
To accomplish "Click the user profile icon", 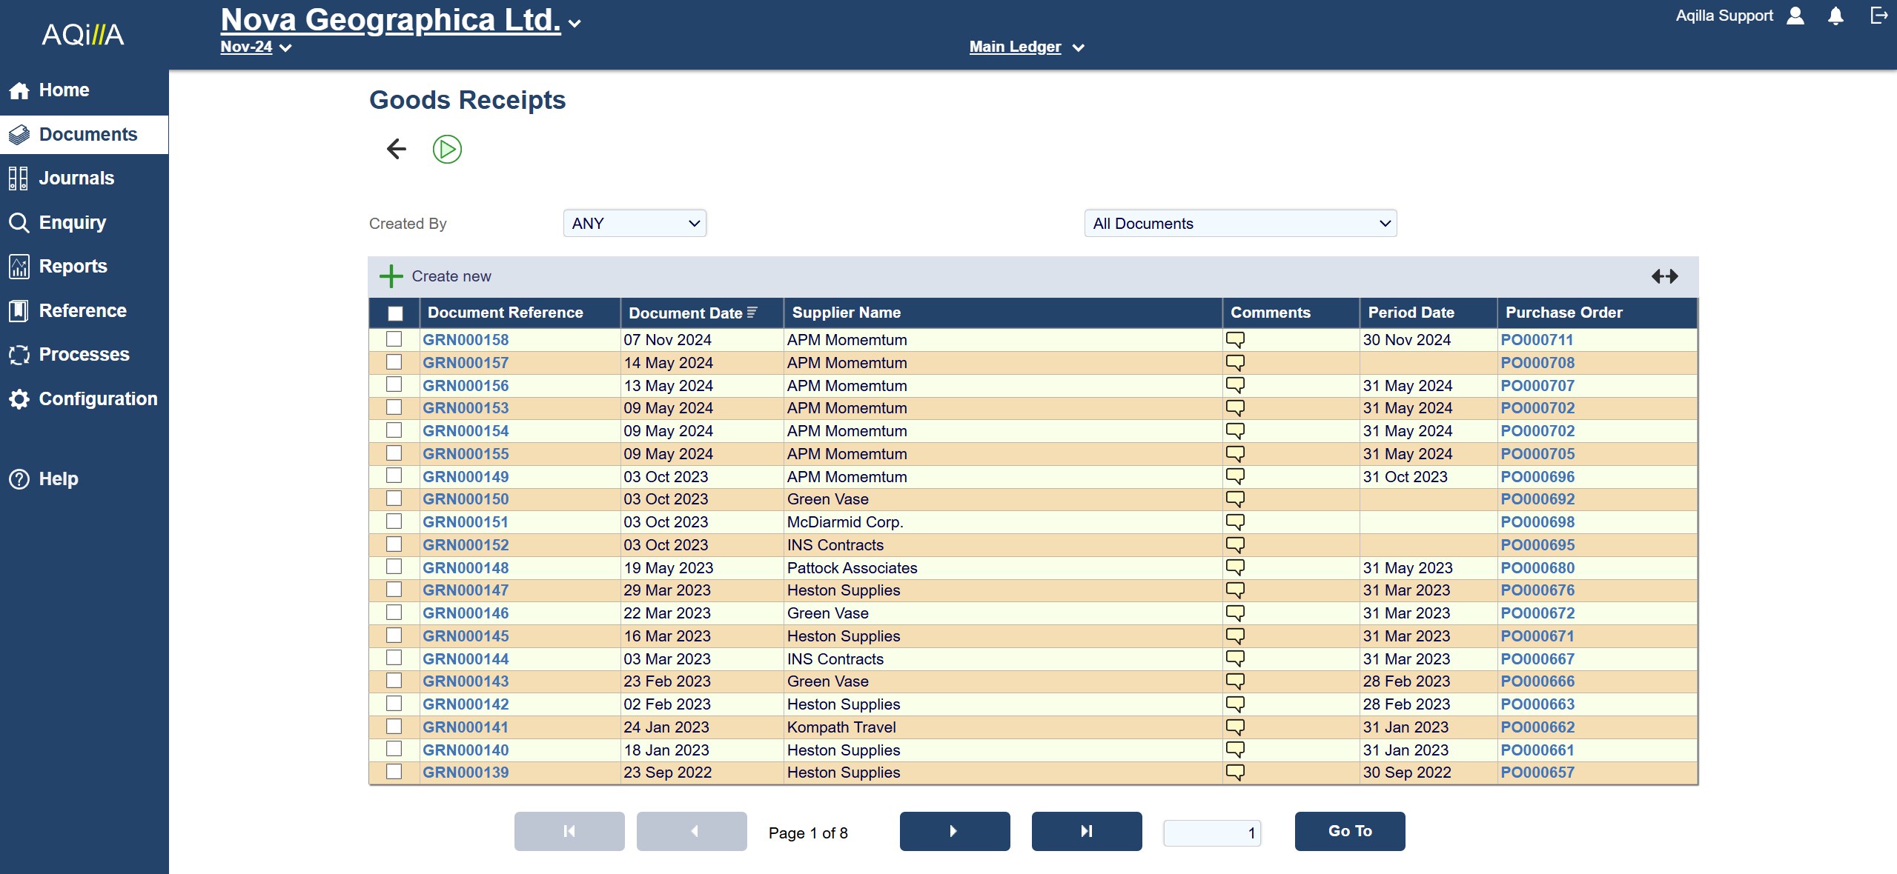I will point(1795,16).
